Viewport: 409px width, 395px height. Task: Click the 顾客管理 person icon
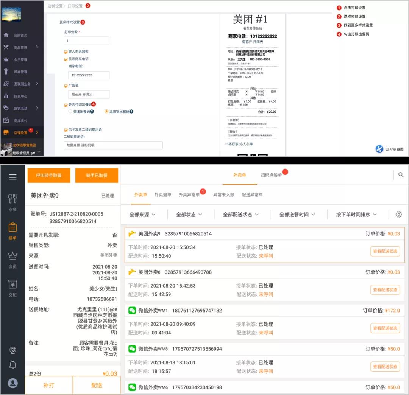(x=6, y=72)
